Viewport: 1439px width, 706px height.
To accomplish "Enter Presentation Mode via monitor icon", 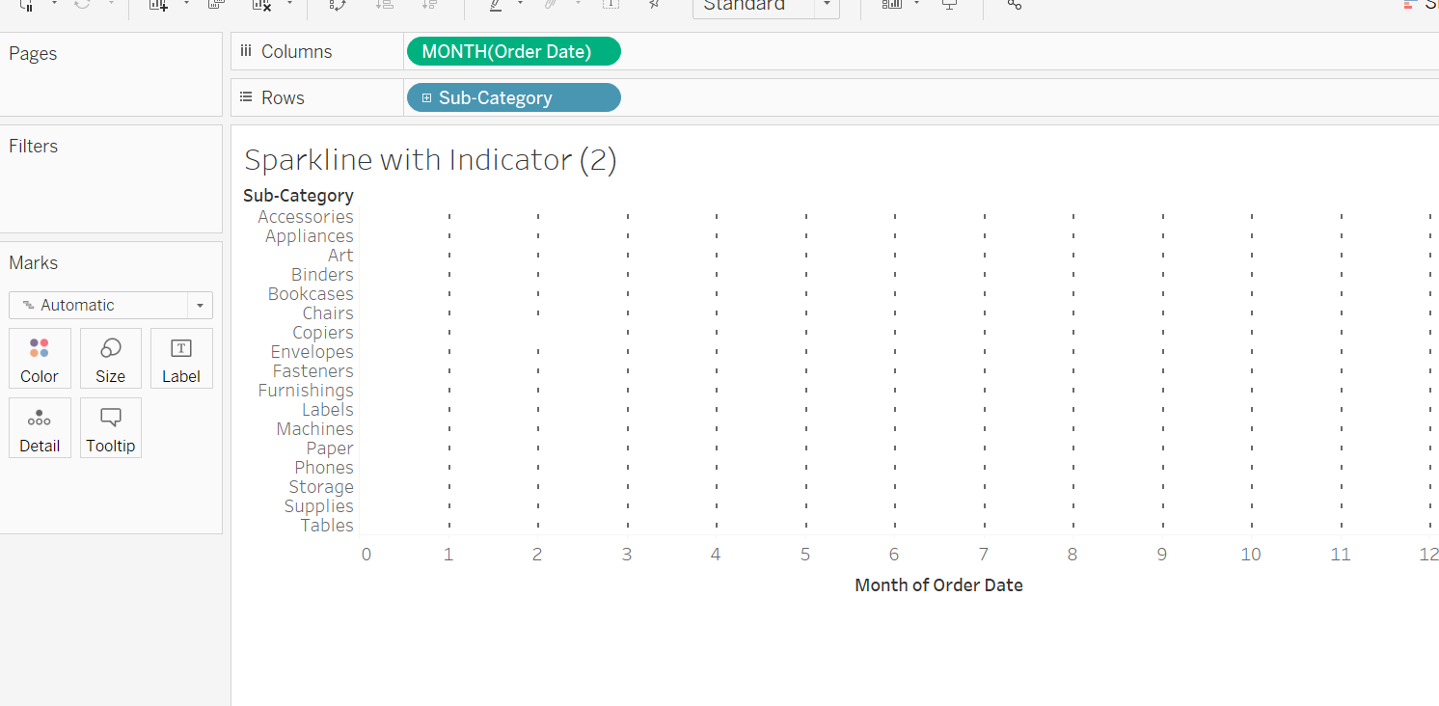I will tap(949, 5).
